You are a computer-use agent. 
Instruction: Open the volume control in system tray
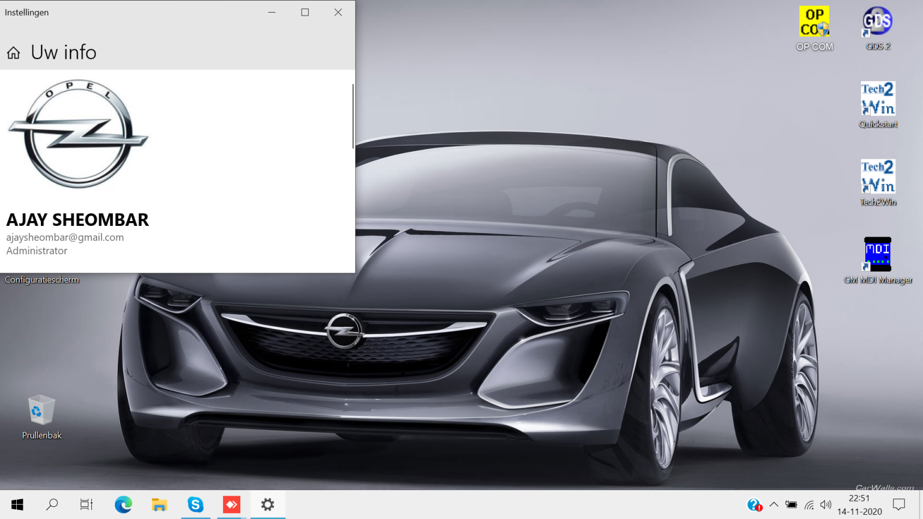pyautogui.click(x=826, y=505)
